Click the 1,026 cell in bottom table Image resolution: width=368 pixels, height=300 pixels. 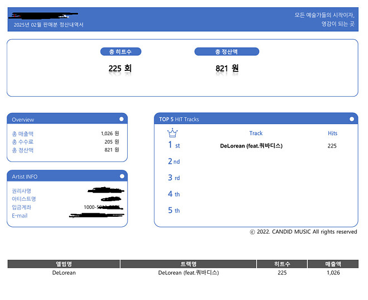pos(333,273)
